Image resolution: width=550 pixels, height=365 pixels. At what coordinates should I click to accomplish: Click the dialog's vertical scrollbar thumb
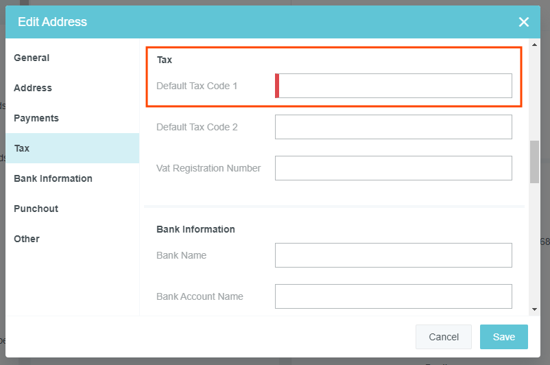pos(534,162)
